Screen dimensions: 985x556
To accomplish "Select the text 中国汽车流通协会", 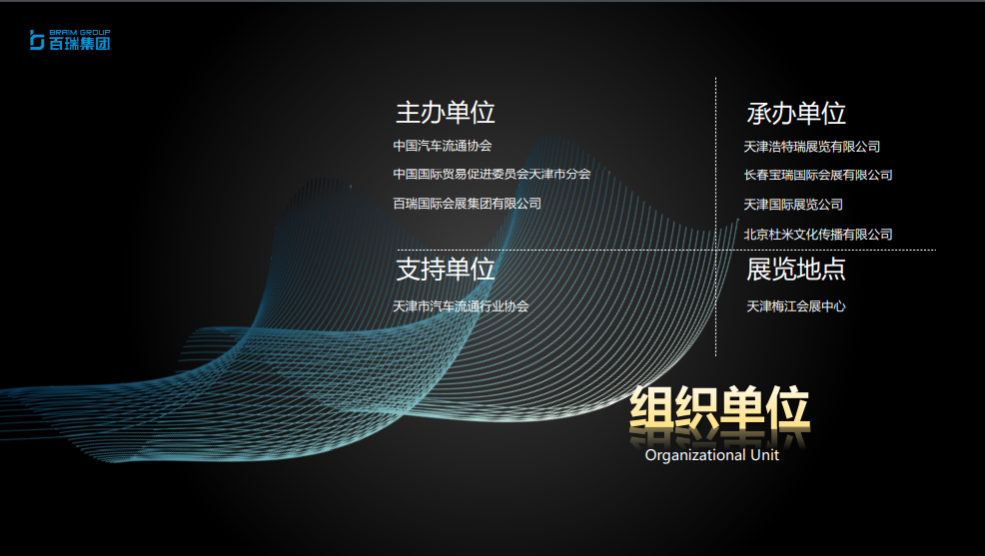I will [x=443, y=146].
